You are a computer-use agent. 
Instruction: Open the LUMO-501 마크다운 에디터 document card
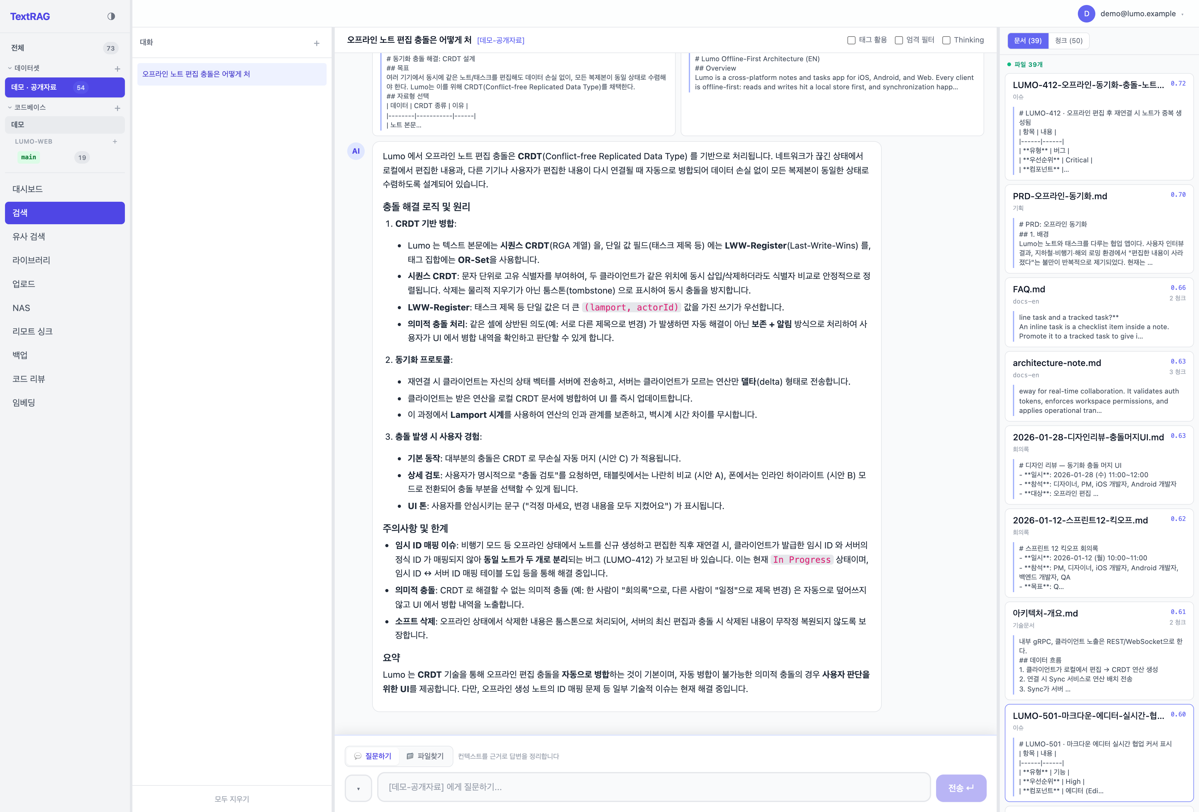click(x=1099, y=753)
